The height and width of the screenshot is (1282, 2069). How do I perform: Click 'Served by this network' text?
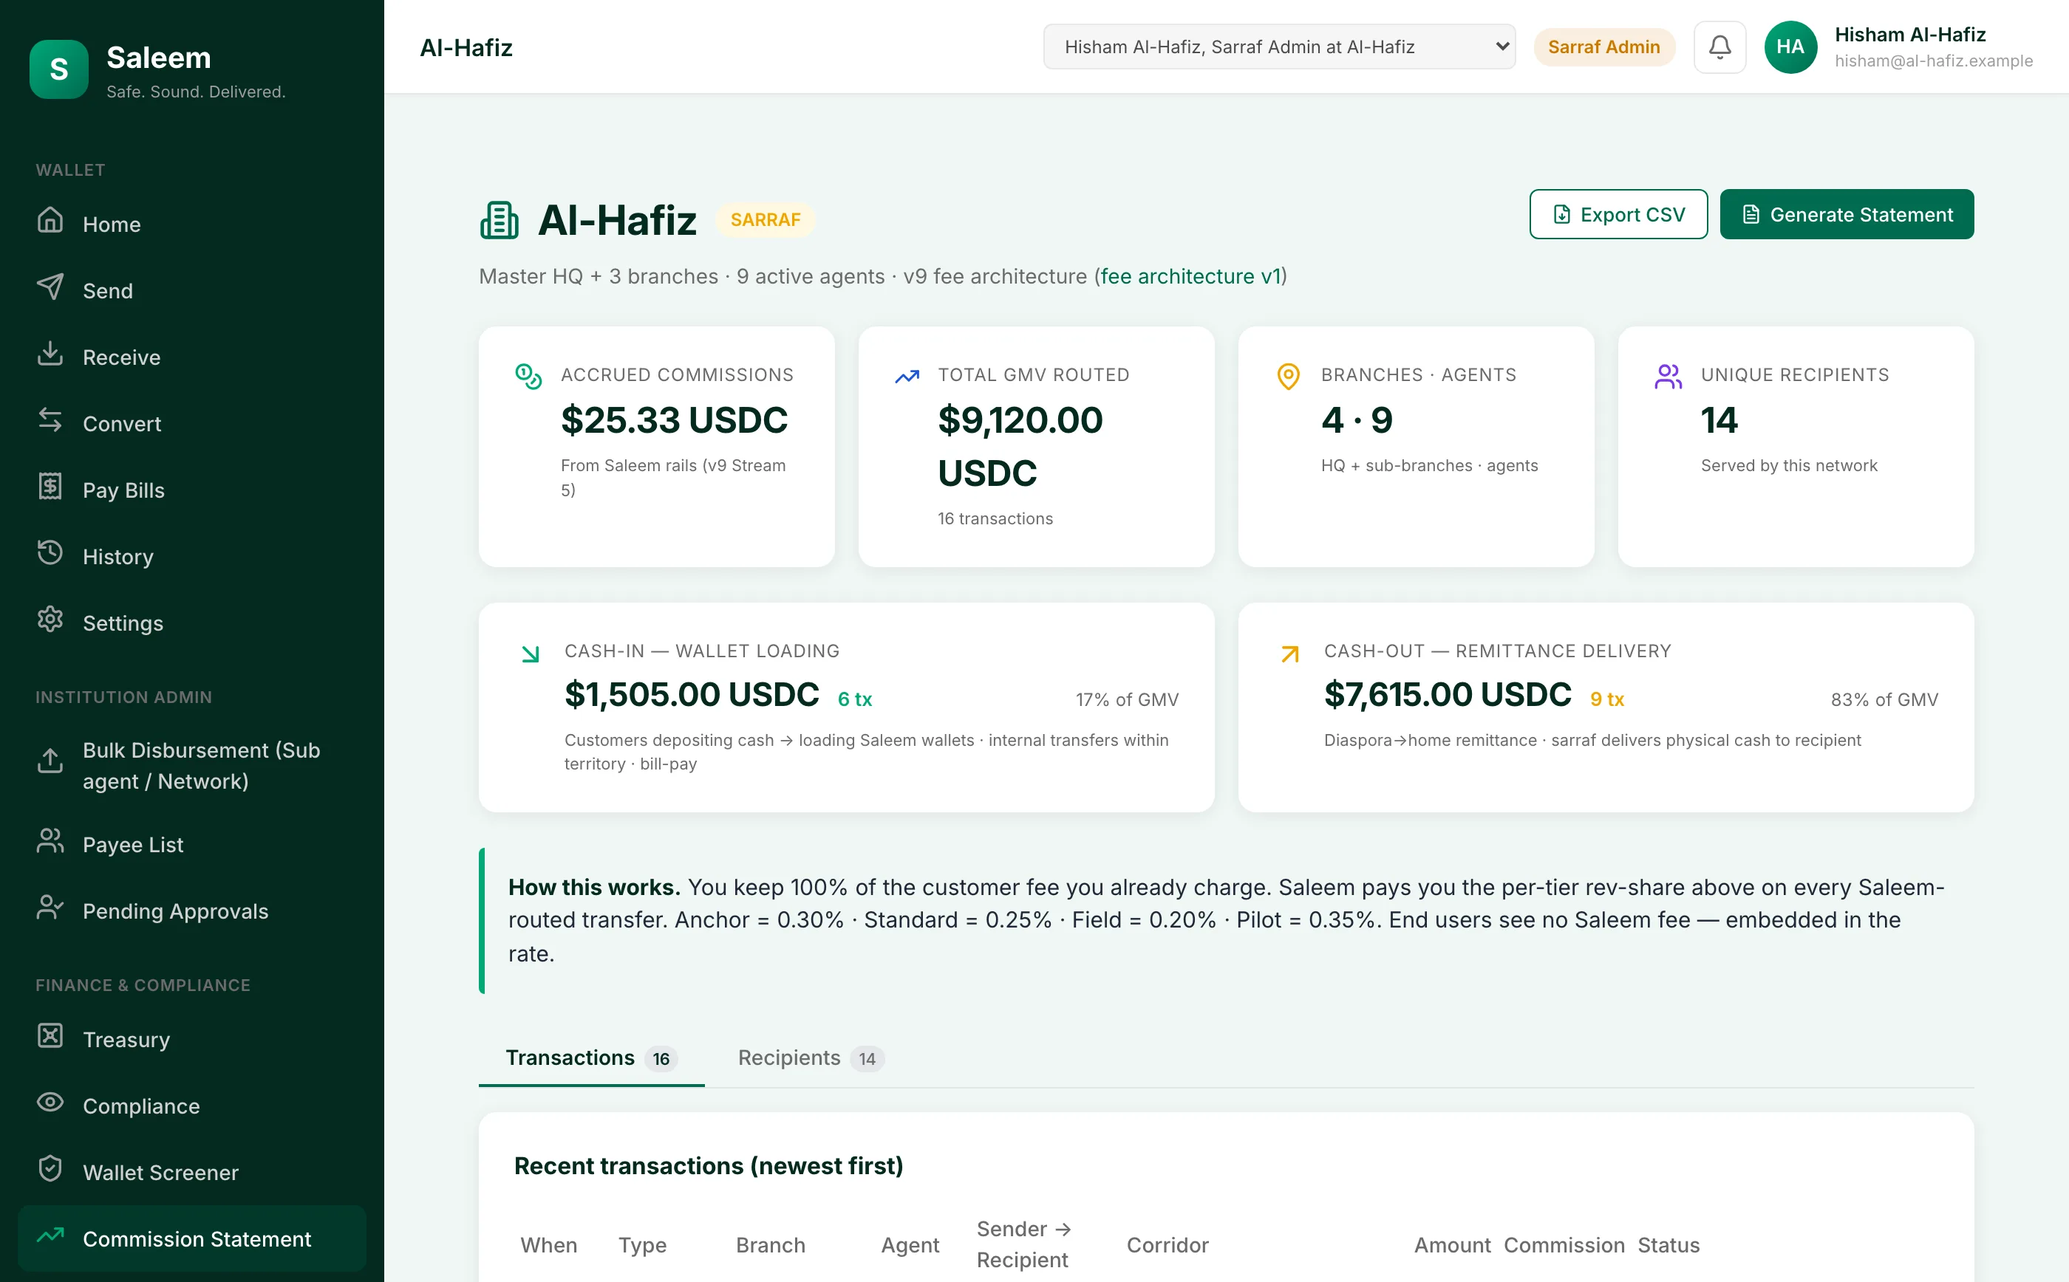(1788, 465)
